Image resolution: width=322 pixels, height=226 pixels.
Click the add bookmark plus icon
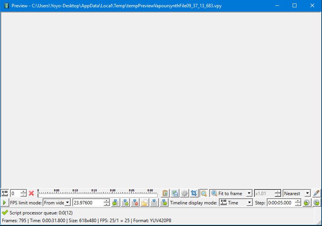pos(125,202)
